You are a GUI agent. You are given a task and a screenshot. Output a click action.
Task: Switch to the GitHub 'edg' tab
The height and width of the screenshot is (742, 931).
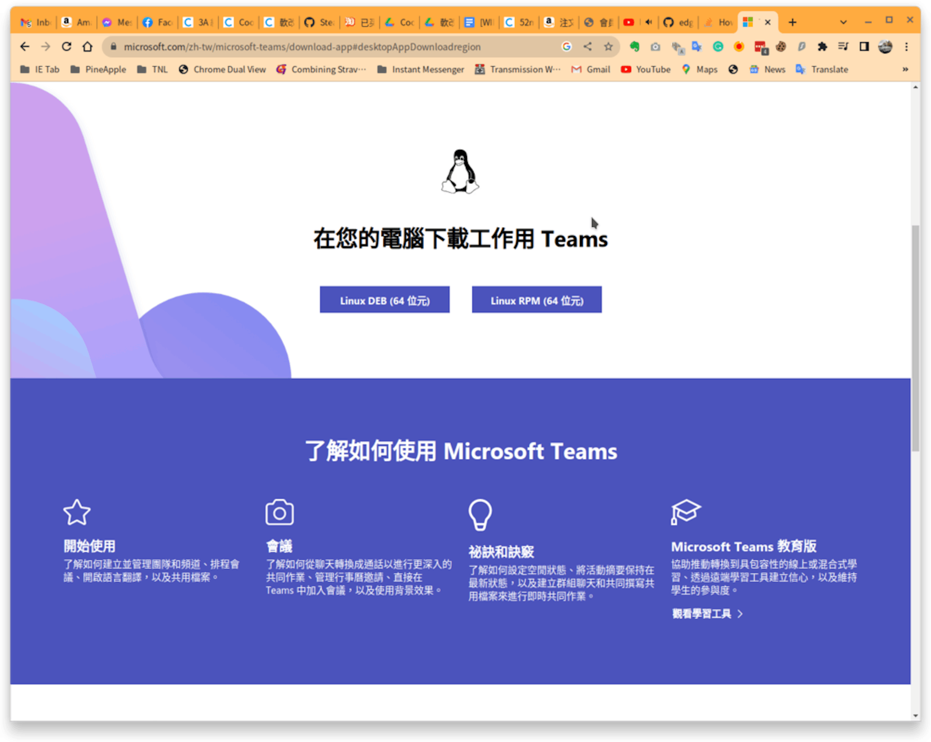point(678,23)
